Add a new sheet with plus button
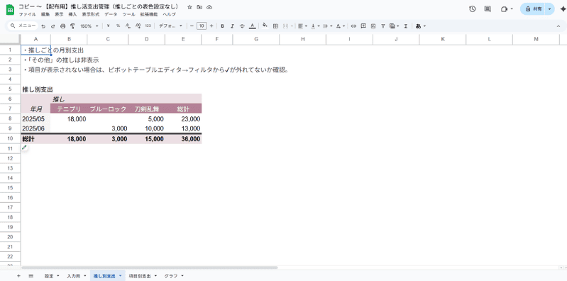Viewport: 567px width, 281px height. (x=18, y=276)
